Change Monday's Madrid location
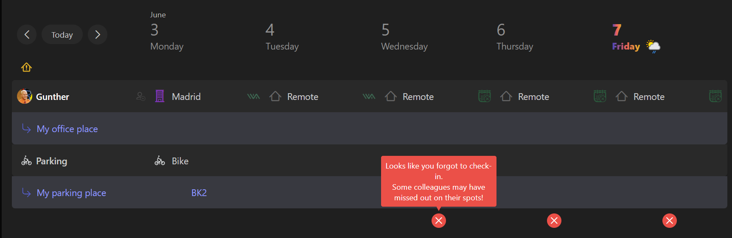 click(186, 97)
